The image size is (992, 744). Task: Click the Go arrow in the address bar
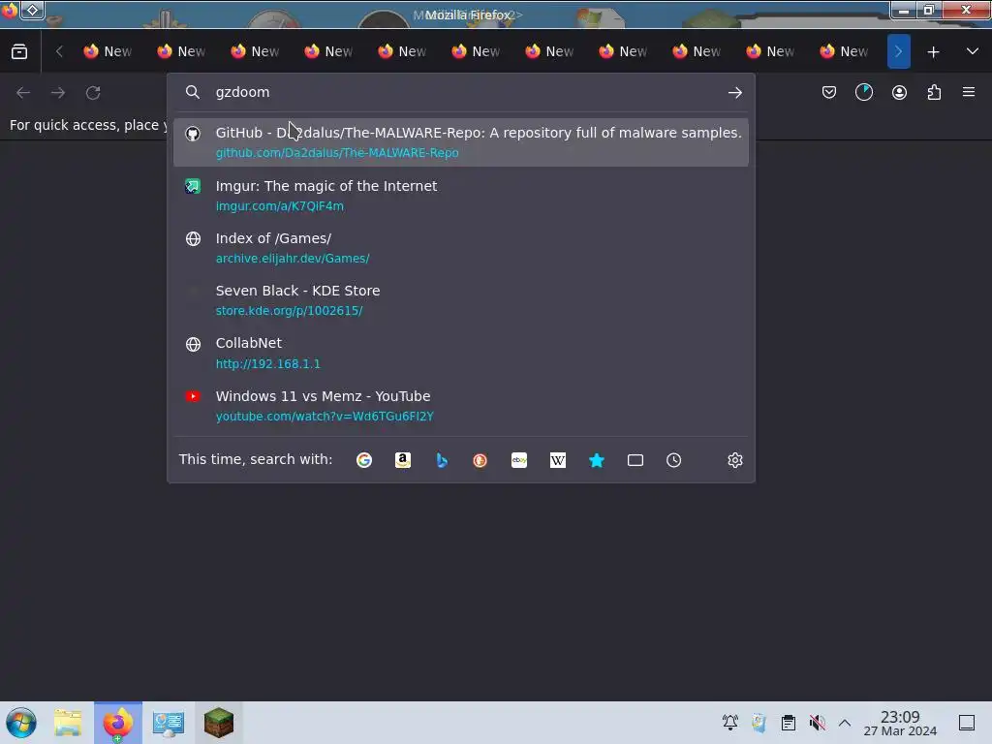(734, 93)
